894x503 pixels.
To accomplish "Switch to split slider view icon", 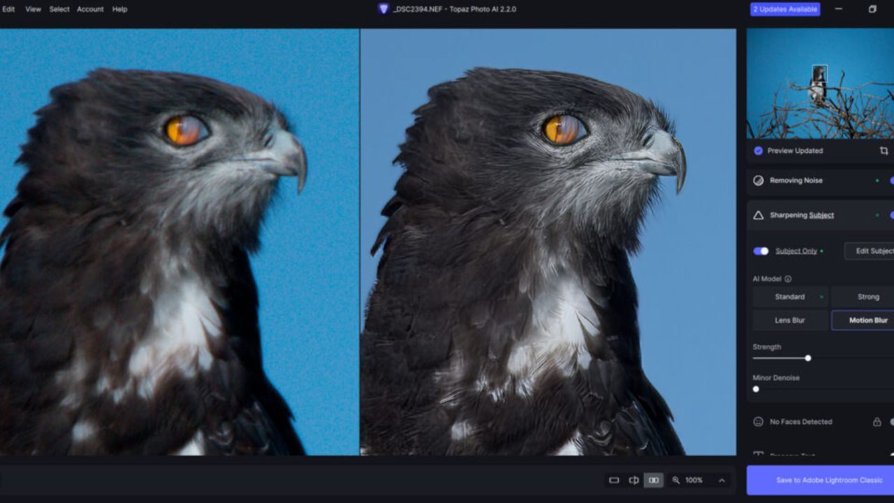I will 633,480.
